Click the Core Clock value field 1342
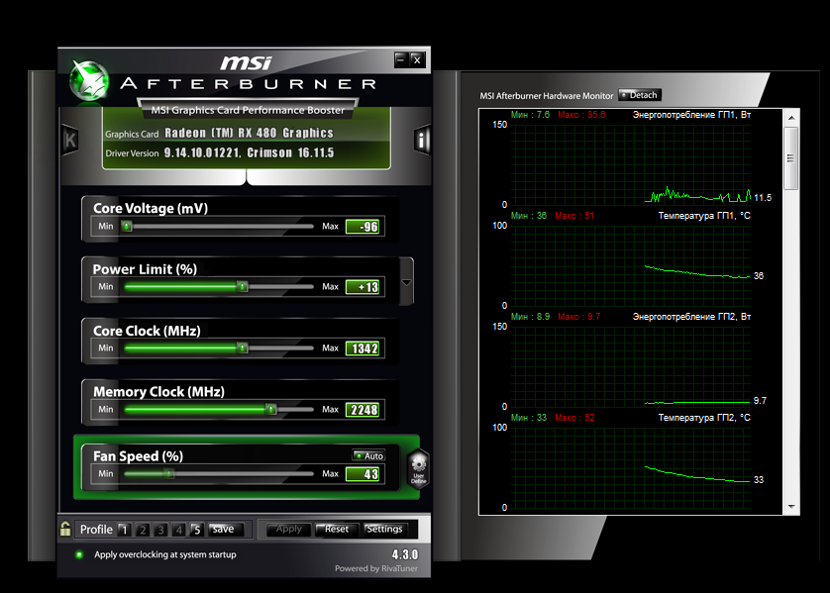The width and height of the screenshot is (830, 593). coord(363,348)
